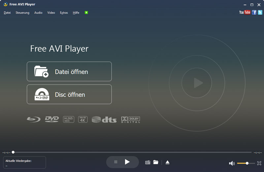Take a snapshot with the camera icon
Image resolution: width=264 pixels, height=172 pixels.
tap(148, 162)
